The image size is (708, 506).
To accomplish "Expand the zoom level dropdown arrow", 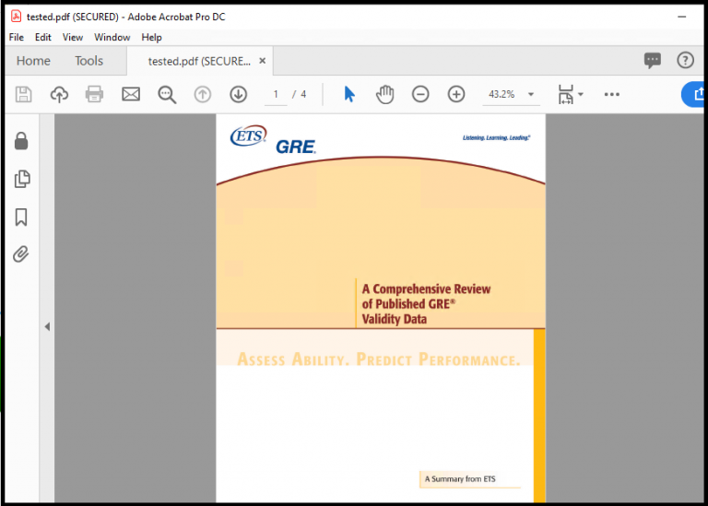I will point(531,94).
